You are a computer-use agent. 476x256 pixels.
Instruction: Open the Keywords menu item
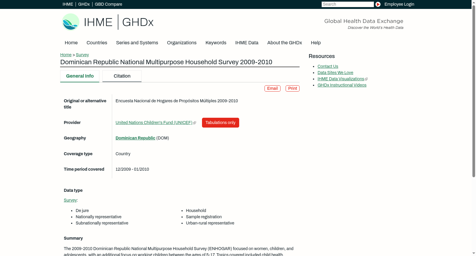click(216, 43)
